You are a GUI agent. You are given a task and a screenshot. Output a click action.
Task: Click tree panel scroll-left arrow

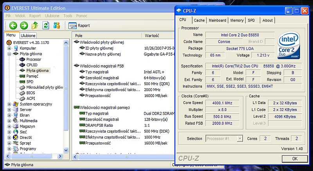pyautogui.click(x=8, y=156)
